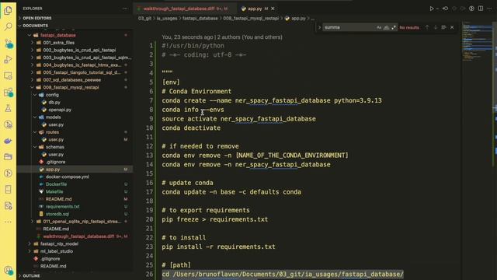Open the Accounts menu in activity bar
This screenshot has height=280, width=497.
8,271
